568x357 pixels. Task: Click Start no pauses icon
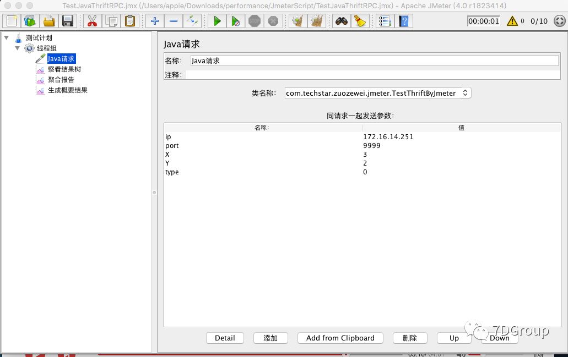(x=236, y=21)
